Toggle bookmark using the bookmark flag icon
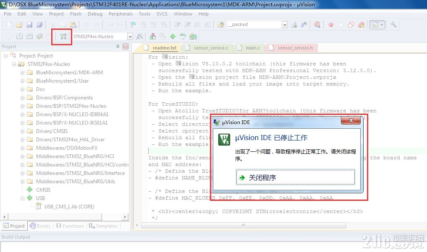427x252 pixels. [133, 25]
